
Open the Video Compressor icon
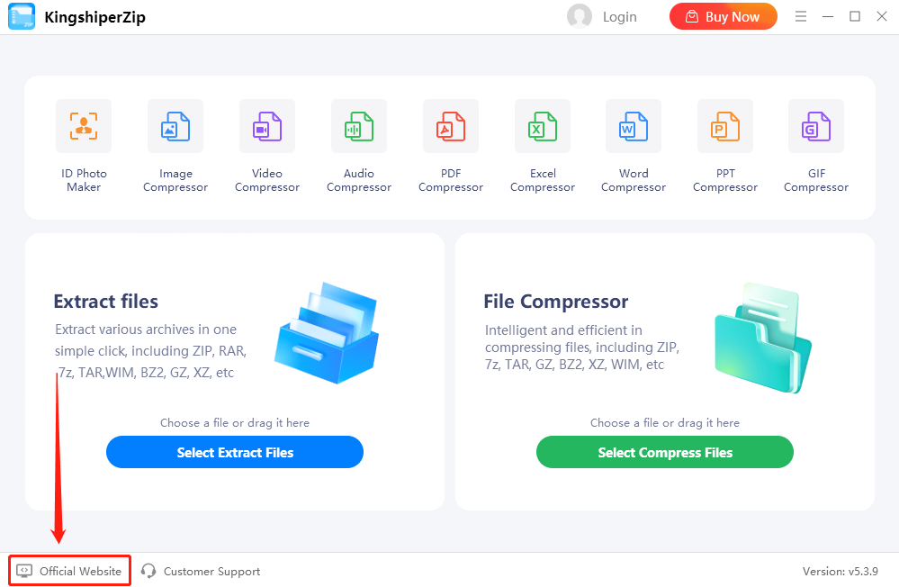pos(267,126)
